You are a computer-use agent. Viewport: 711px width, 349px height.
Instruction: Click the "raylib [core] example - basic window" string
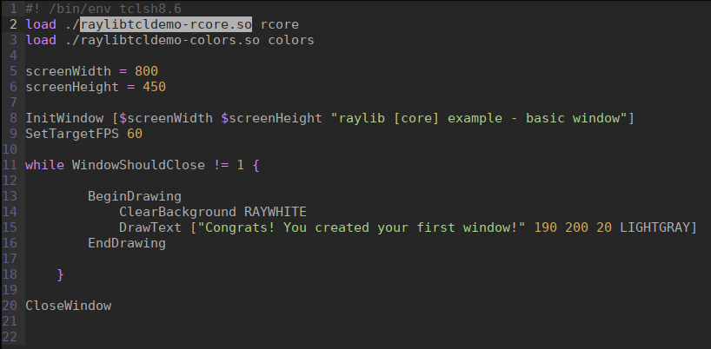point(479,118)
